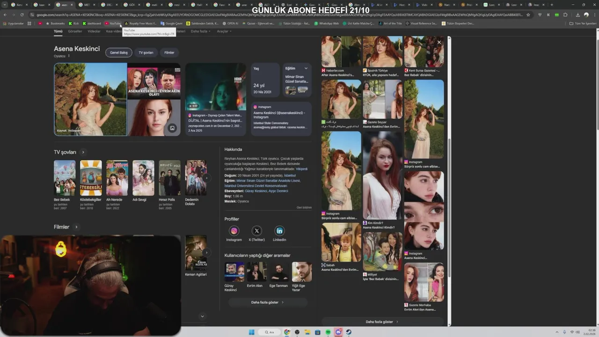This screenshot has height=337, width=599.
Task: Click the image panel vertical scrollbar
Action: point(449,208)
